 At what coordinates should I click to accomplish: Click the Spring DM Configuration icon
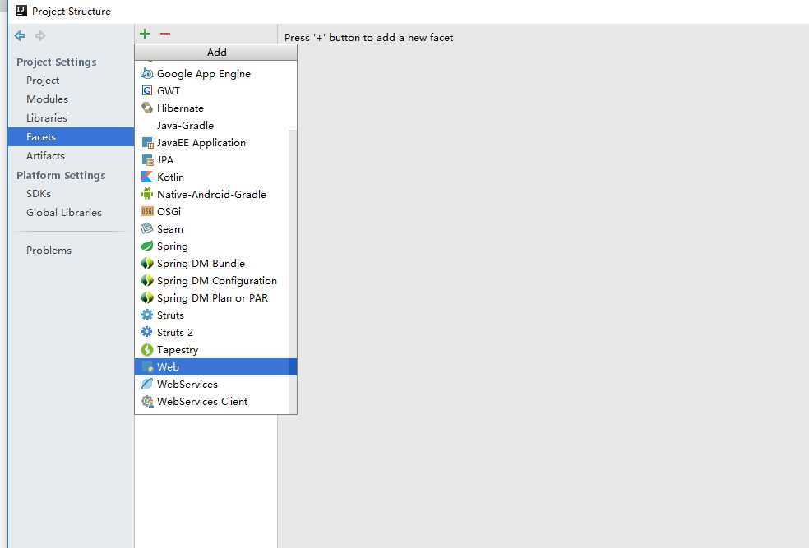tap(147, 280)
